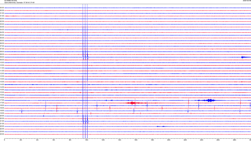
Task: Click the 23:00 time label
Action: [x=2, y=132]
